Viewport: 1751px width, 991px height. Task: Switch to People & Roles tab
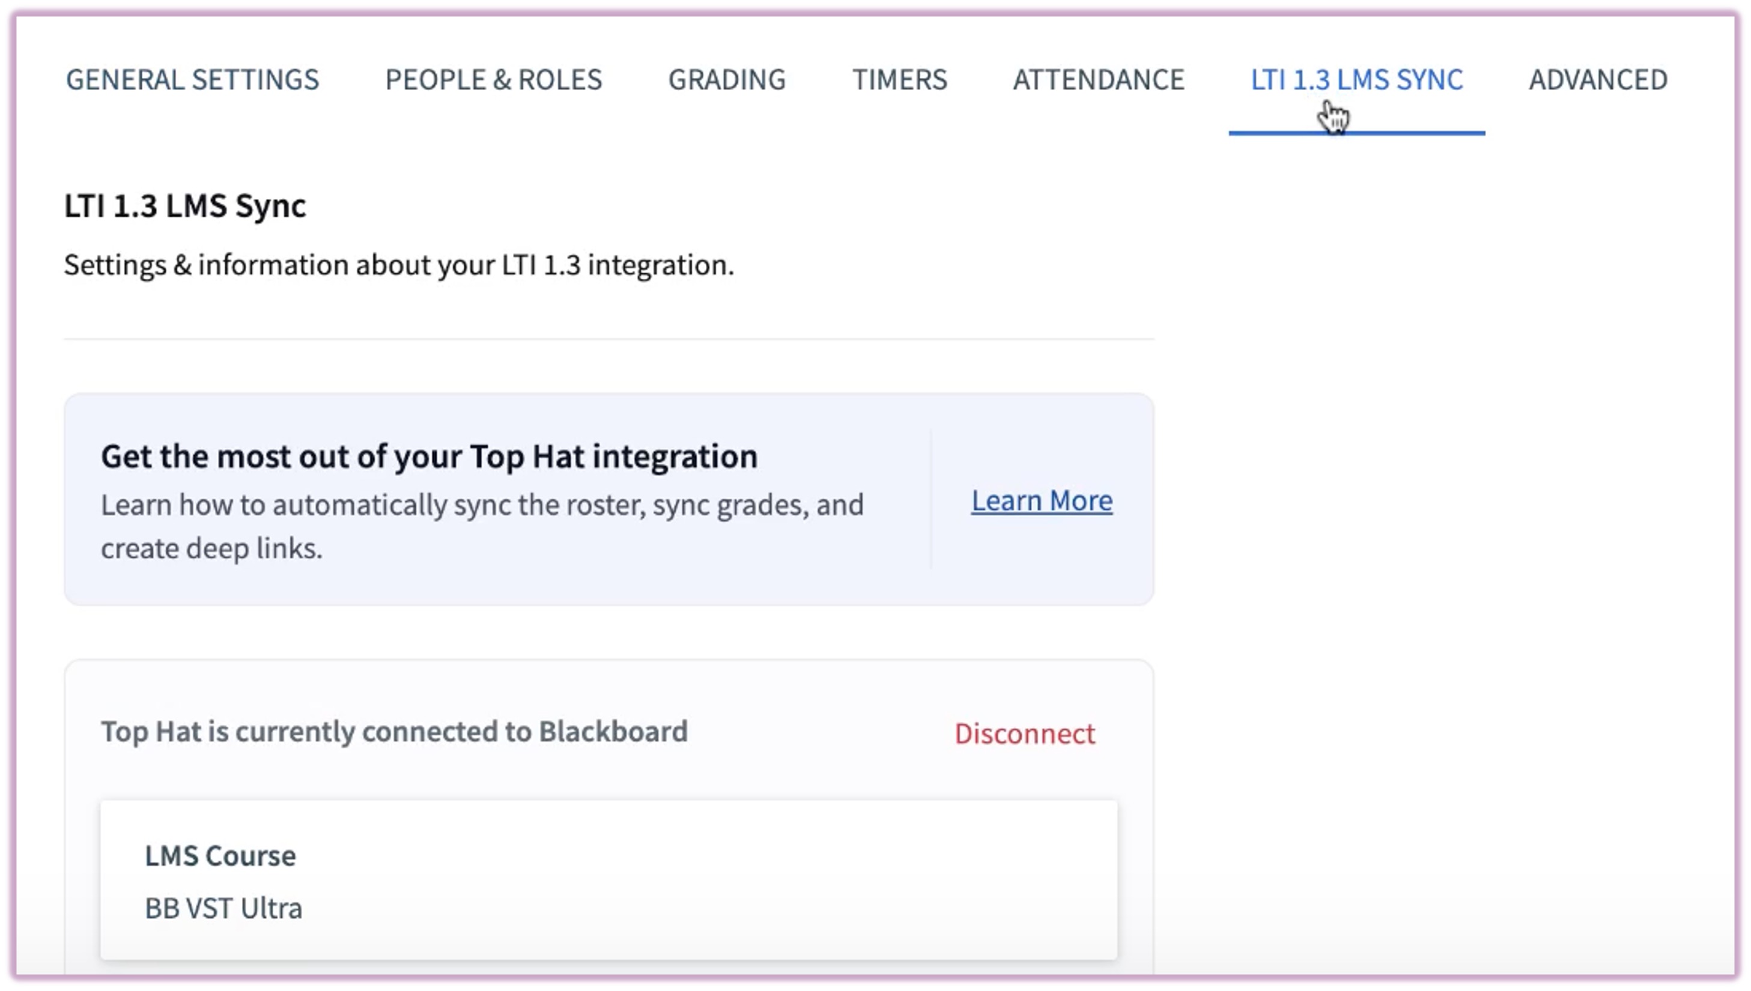pos(493,80)
